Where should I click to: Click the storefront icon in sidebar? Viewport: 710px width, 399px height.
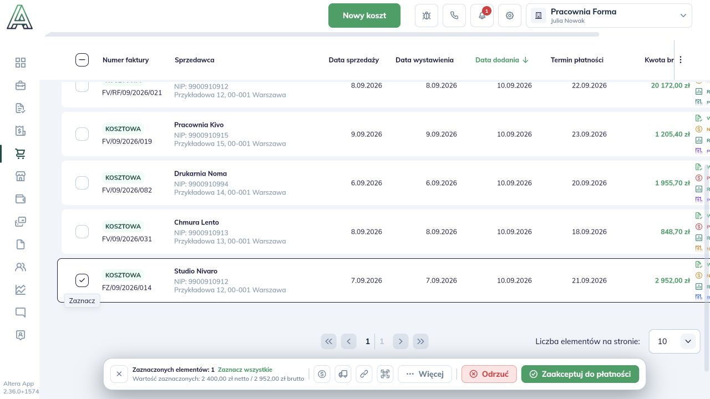[x=21, y=176]
